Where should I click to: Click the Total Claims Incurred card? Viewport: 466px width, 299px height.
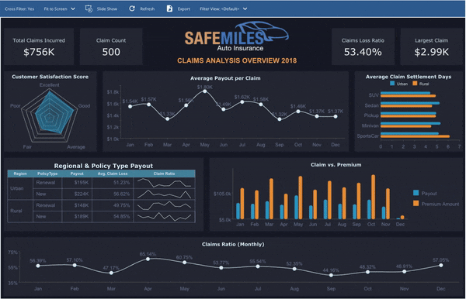click(x=39, y=46)
